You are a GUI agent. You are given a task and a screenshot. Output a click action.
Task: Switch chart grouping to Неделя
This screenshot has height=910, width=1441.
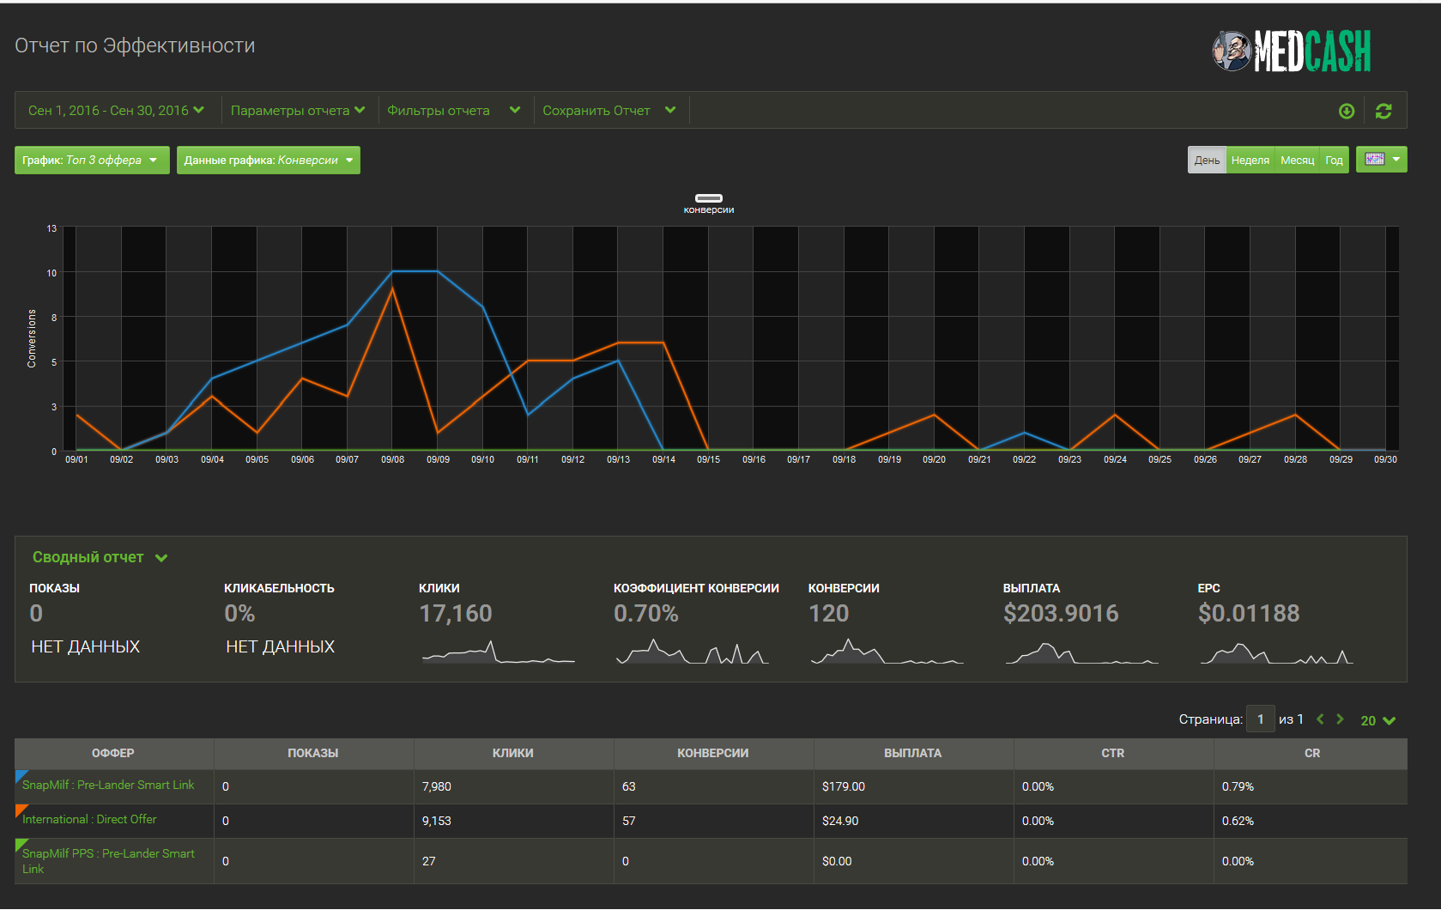(x=1250, y=161)
